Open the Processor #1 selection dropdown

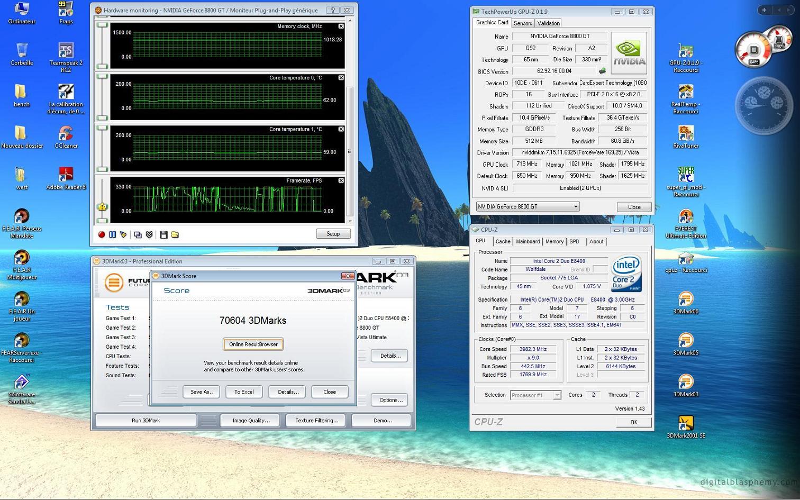(x=535, y=395)
